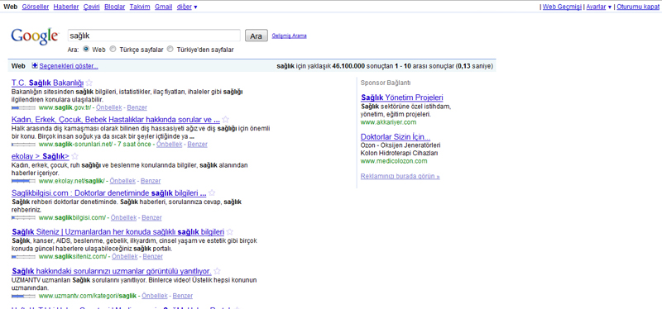Image resolution: width=662 pixels, height=309 pixels.
Task: Select the Türkçe sayfalar radio button
Action: click(113, 50)
